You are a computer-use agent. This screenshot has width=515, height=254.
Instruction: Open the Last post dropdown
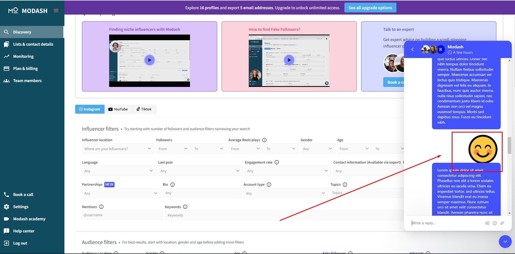pyautogui.click(x=200, y=171)
